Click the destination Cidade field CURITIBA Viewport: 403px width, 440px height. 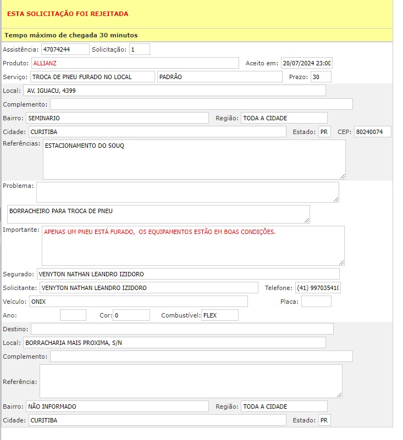pos(157,420)
